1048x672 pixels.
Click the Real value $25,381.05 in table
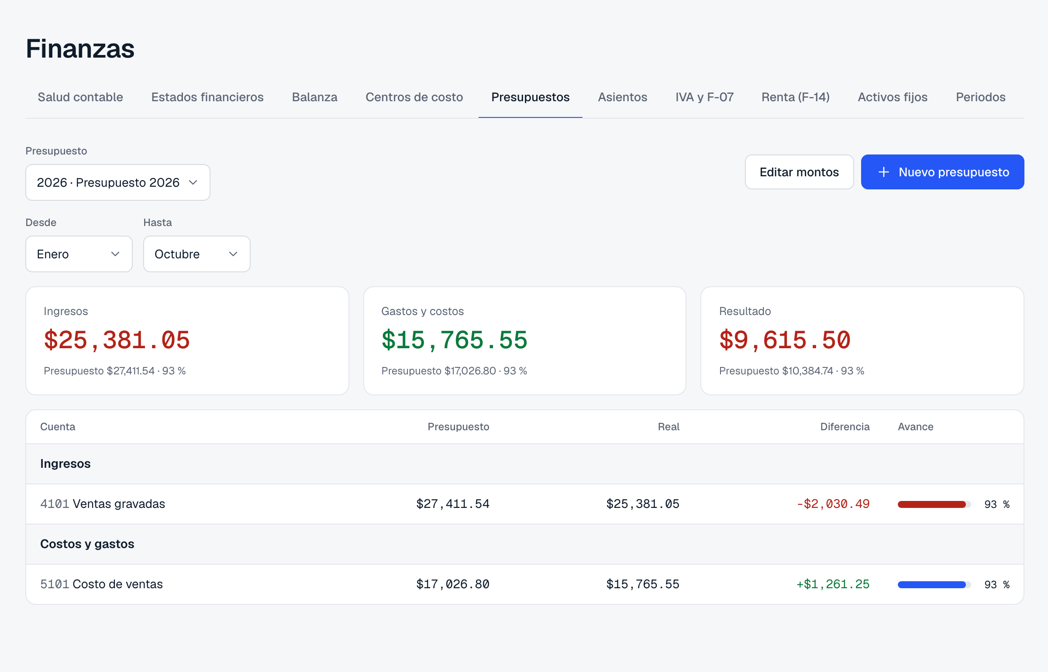point(643,504)
